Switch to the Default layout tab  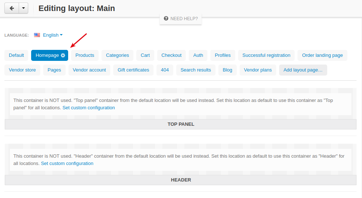[x=16, y=55]
